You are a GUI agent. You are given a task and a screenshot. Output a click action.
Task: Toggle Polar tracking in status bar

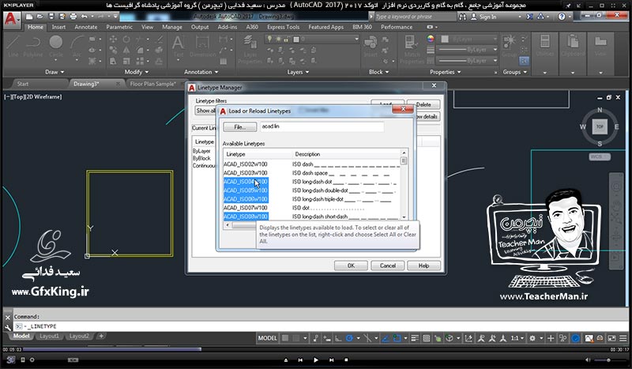(x=349, y=338)
